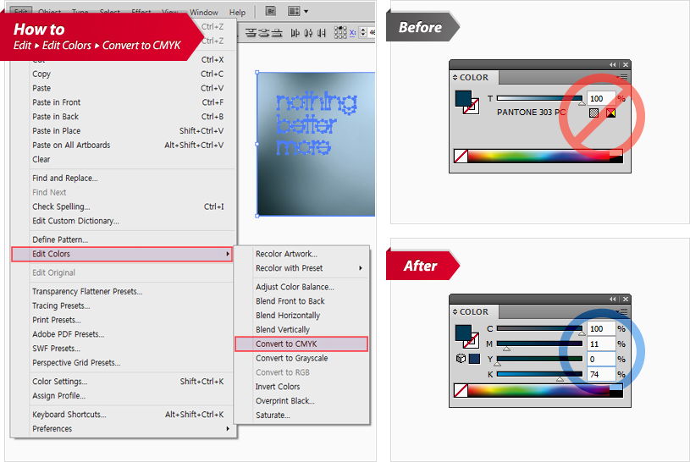Image resolution: width=690 pixels, height=462 pixels.
Task: Click the fill color box in Before panel
Action: (x=462, y=99)
